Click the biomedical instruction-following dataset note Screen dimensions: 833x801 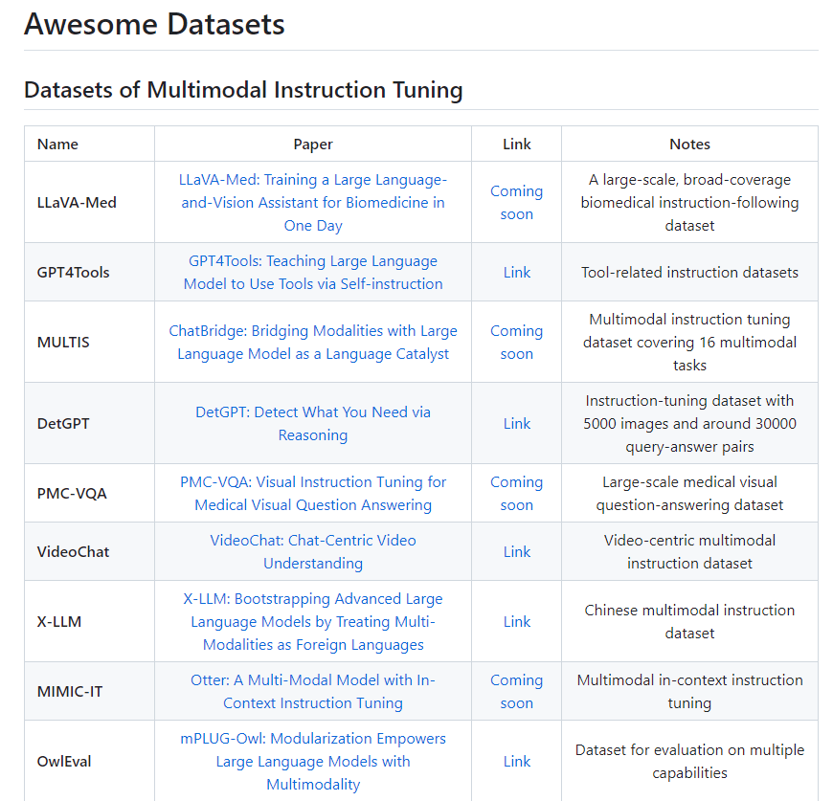pyautogui.click(x=689, y=202)
